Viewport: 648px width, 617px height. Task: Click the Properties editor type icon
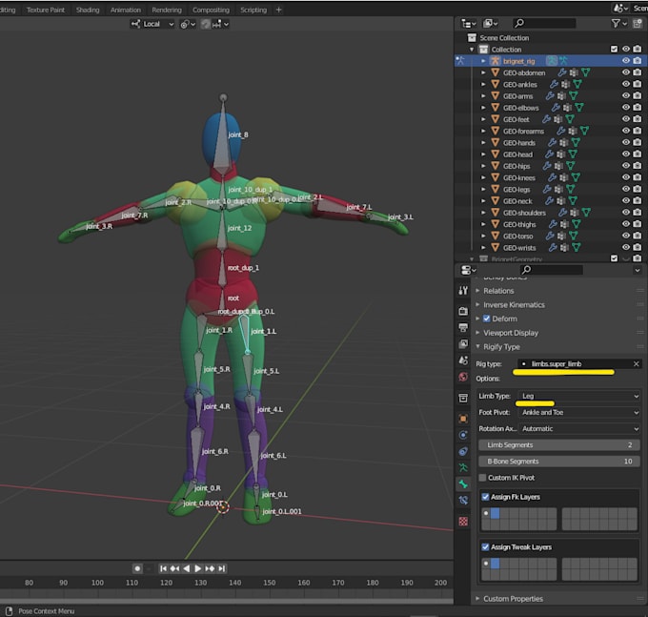coord(468,270)
